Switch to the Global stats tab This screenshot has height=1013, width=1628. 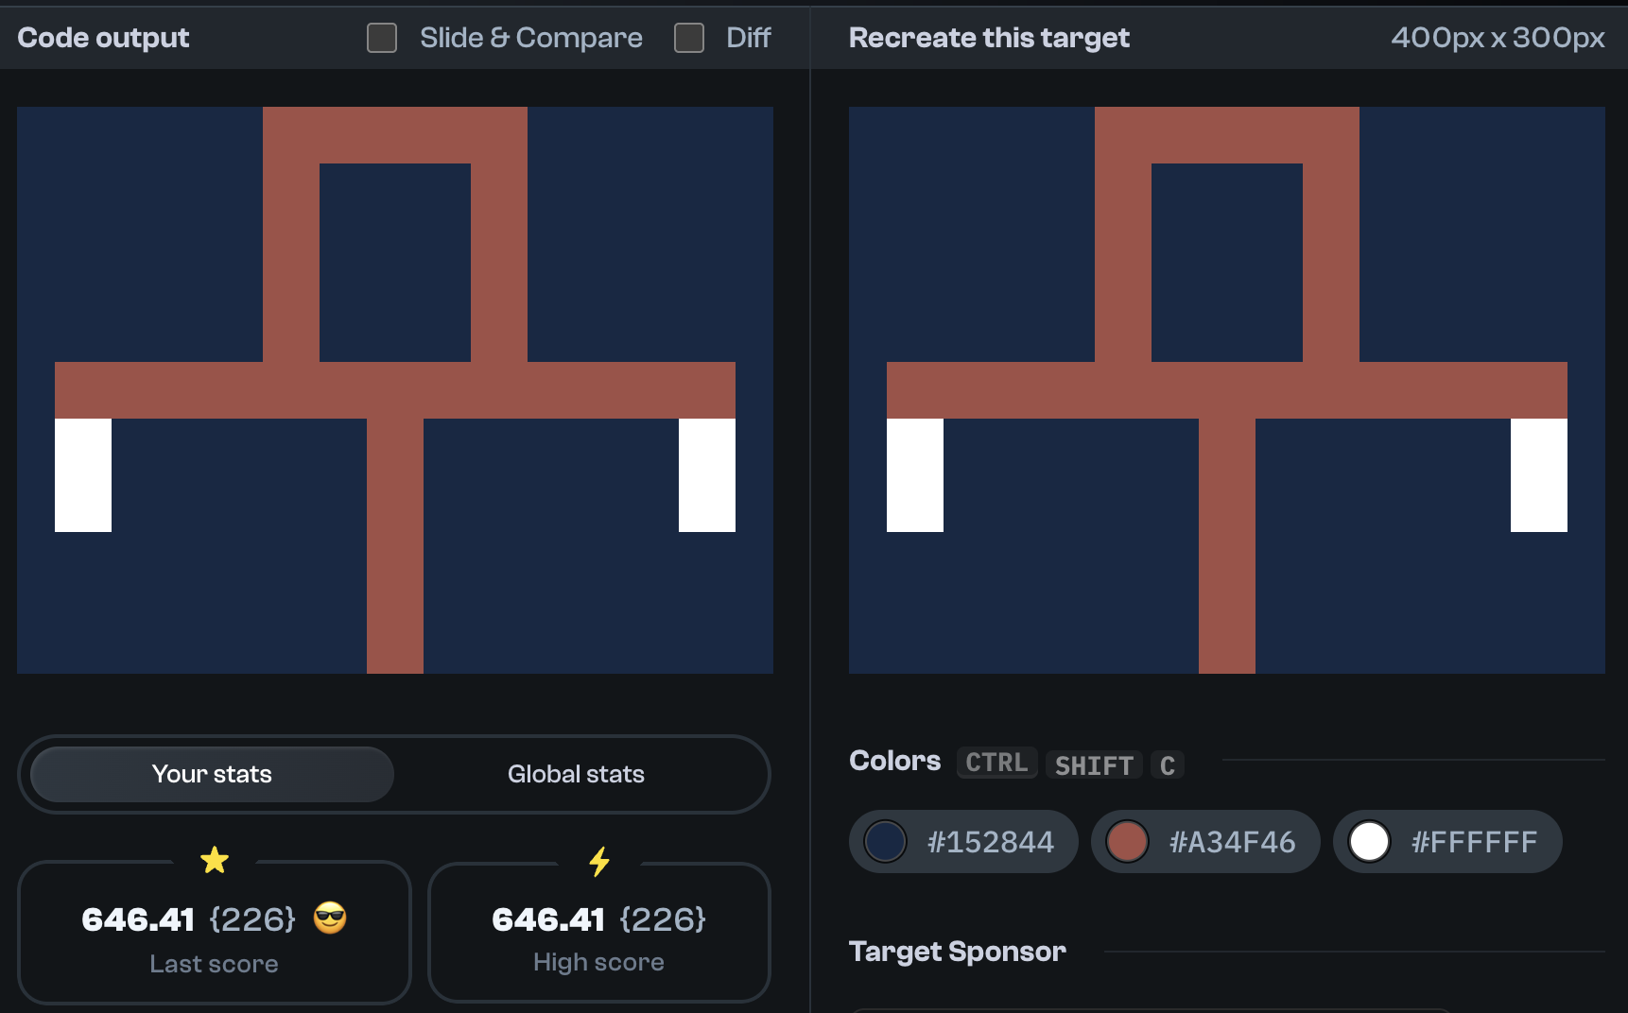pos(576,774)
